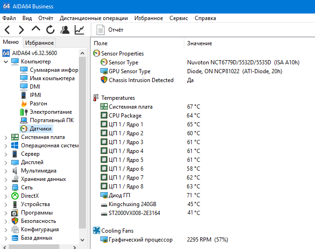Click the Back navigation arrow
Screen dimensions: 315x249
click(7, 30)
